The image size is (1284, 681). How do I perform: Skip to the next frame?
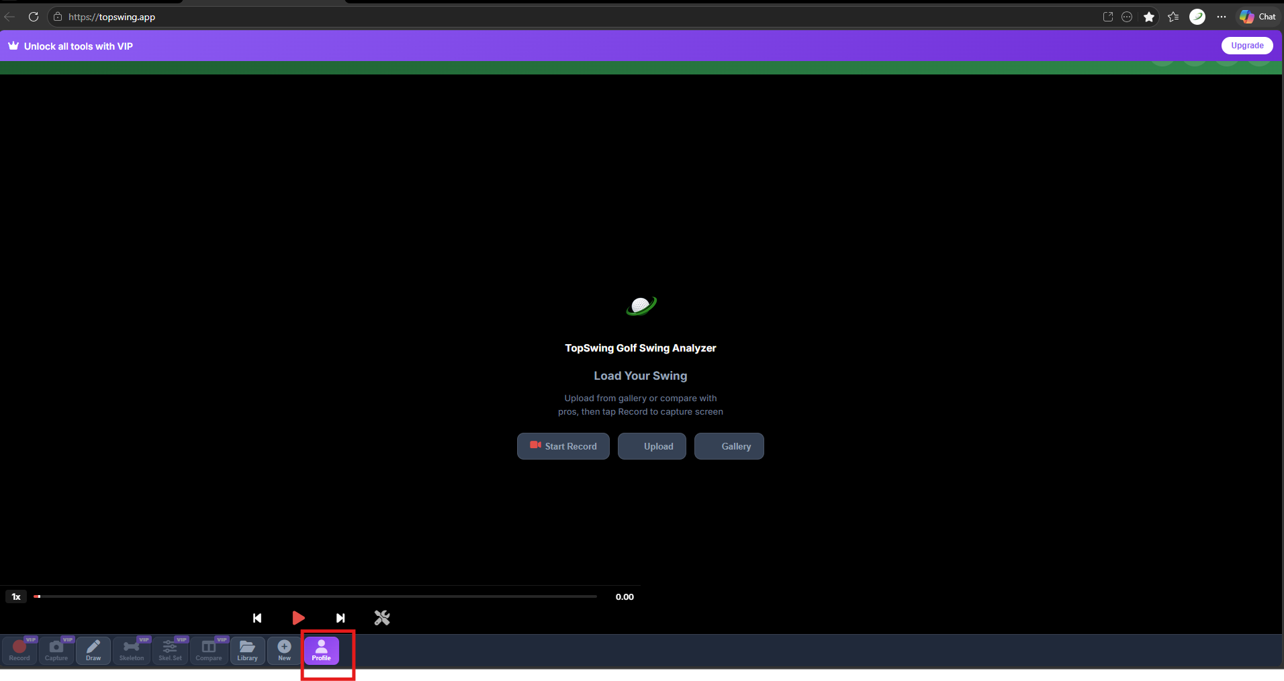coord(340,618)
